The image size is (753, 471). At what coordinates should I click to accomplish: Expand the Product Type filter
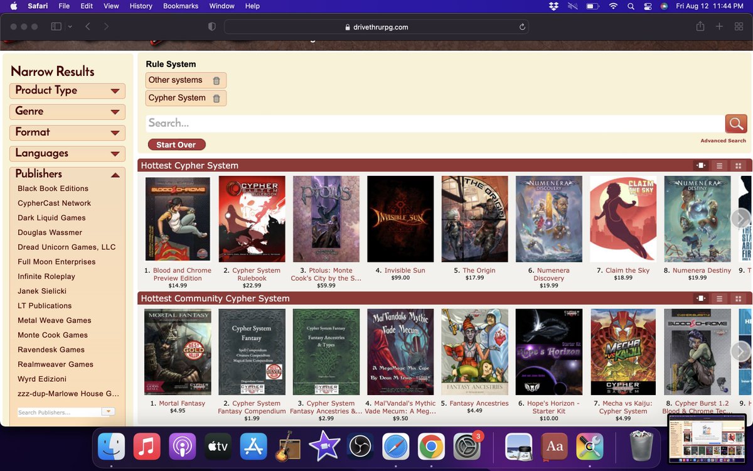67,90
